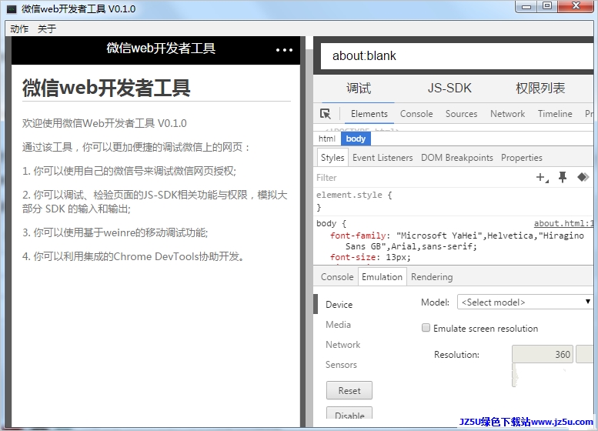Click the Disable emulation button
The height and width of the screenshot is (431, 598).
click(x=349, y=414)
